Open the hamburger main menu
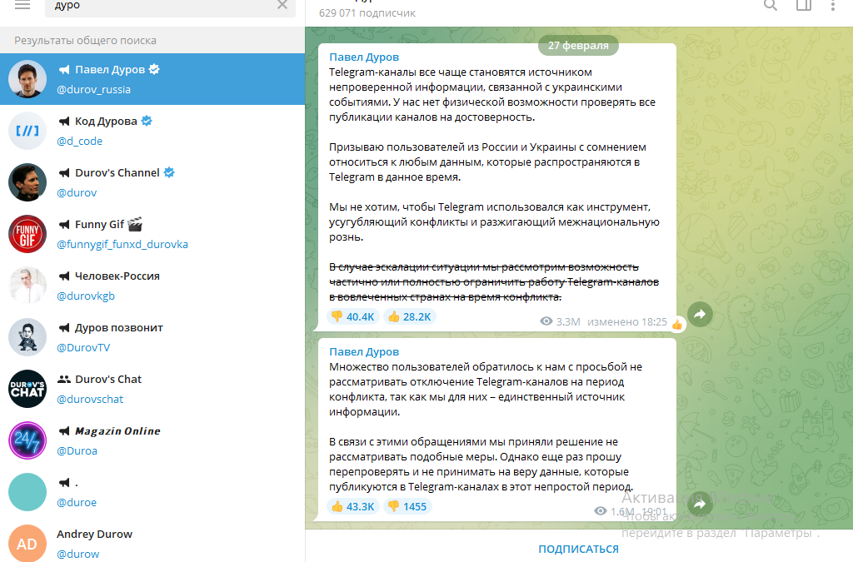 pyautogui.click(x=22, y=5)
